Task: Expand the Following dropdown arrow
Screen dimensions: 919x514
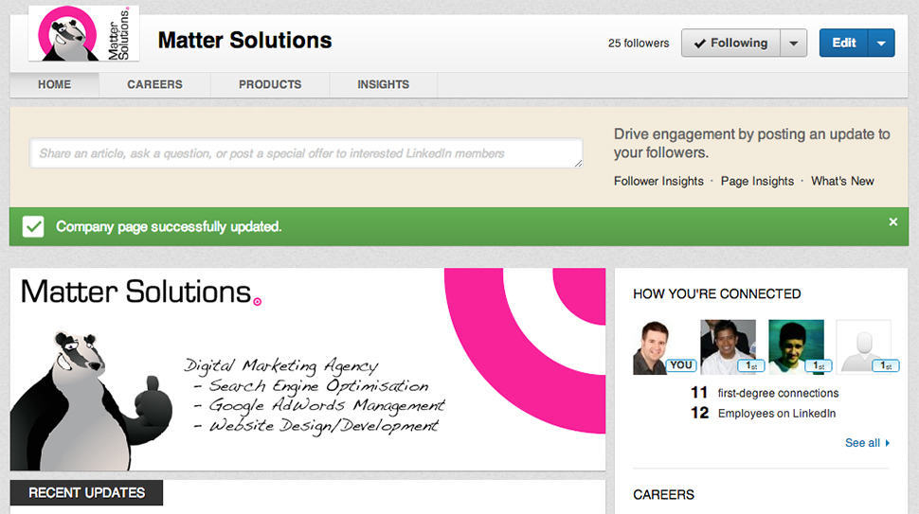Action: click(x=794, y=43)
